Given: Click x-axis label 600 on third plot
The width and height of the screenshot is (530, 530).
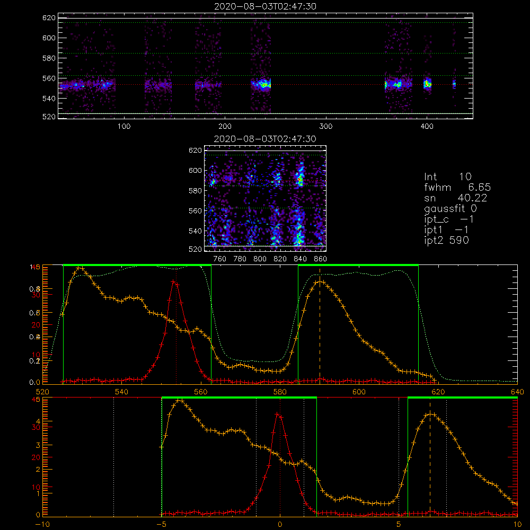Looking at the screenshot, I should tap(359, 392).
